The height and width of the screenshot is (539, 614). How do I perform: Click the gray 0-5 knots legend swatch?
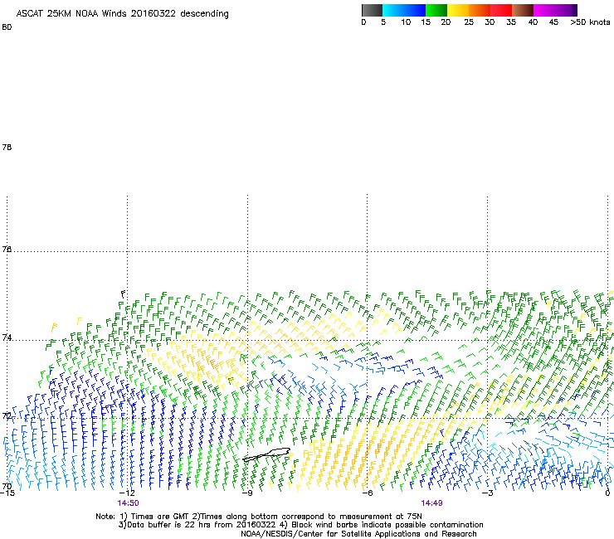372,10
